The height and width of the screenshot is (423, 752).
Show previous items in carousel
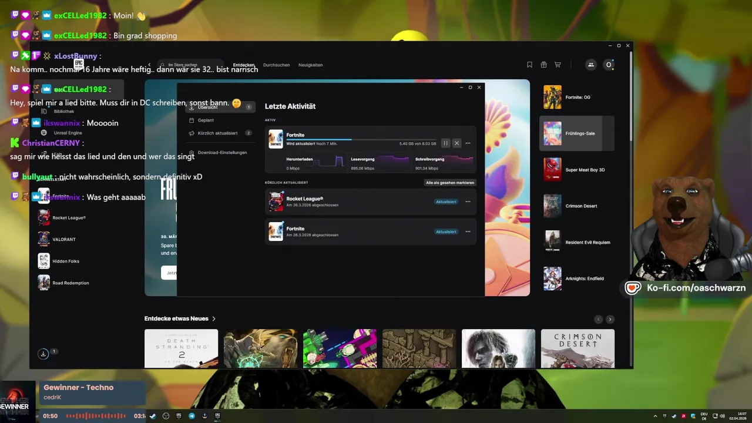[598, 319]
